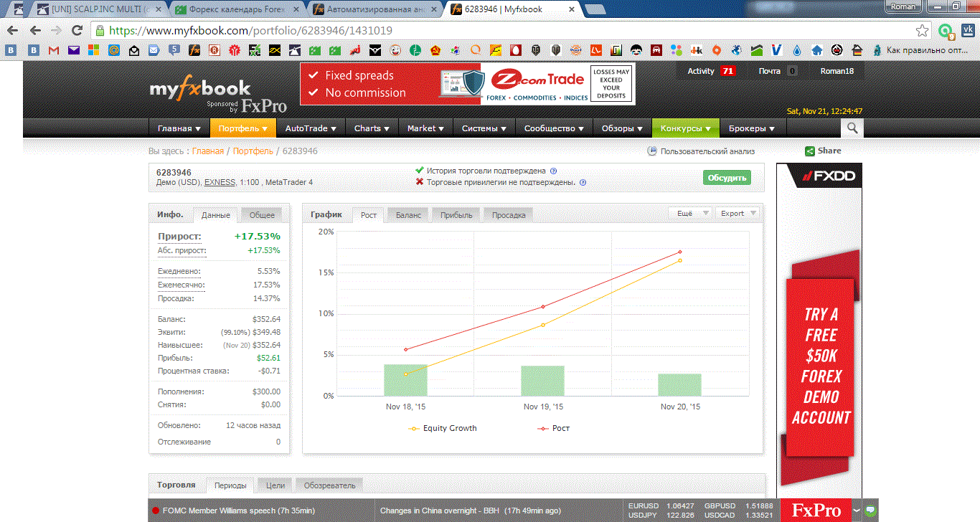Open the Gmail bookmark icon

click(x=54, y=50)
